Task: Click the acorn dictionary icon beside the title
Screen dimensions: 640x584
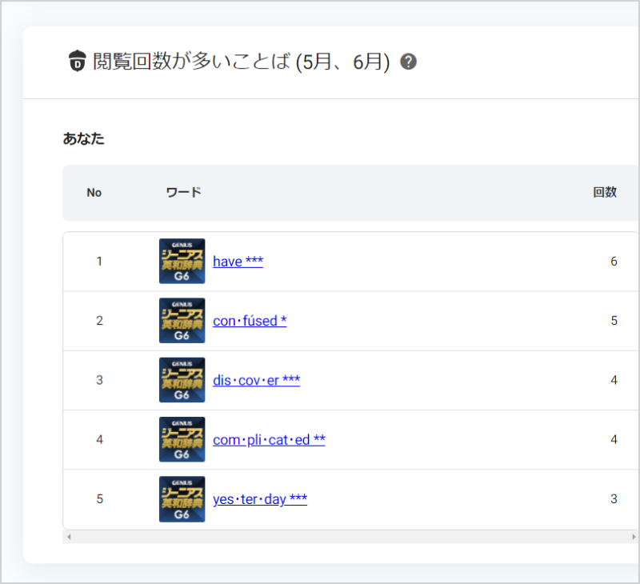Action: [x=77, y=61]
